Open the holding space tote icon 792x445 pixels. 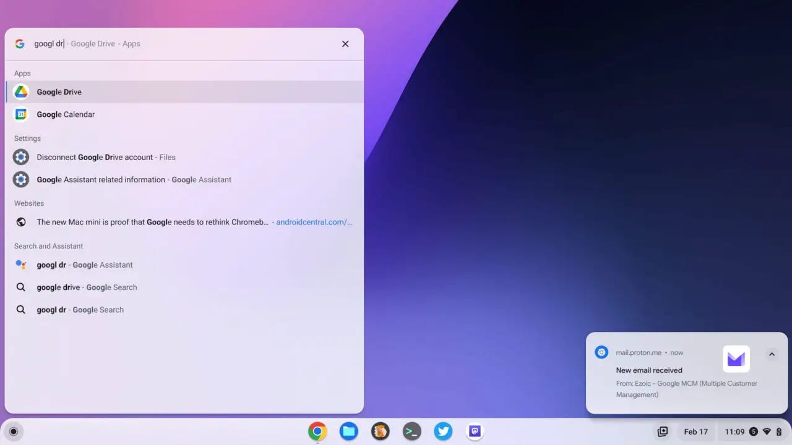pos(663,431)
